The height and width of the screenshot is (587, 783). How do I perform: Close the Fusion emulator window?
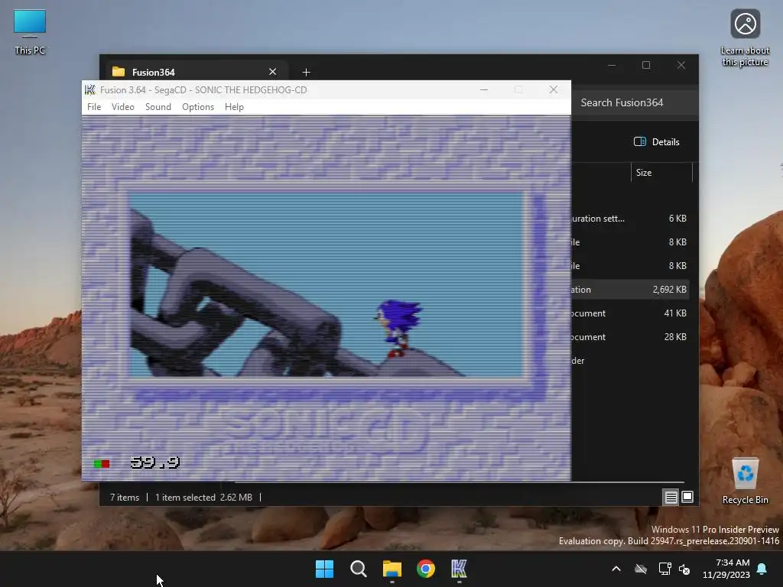(x=554, y=90)
